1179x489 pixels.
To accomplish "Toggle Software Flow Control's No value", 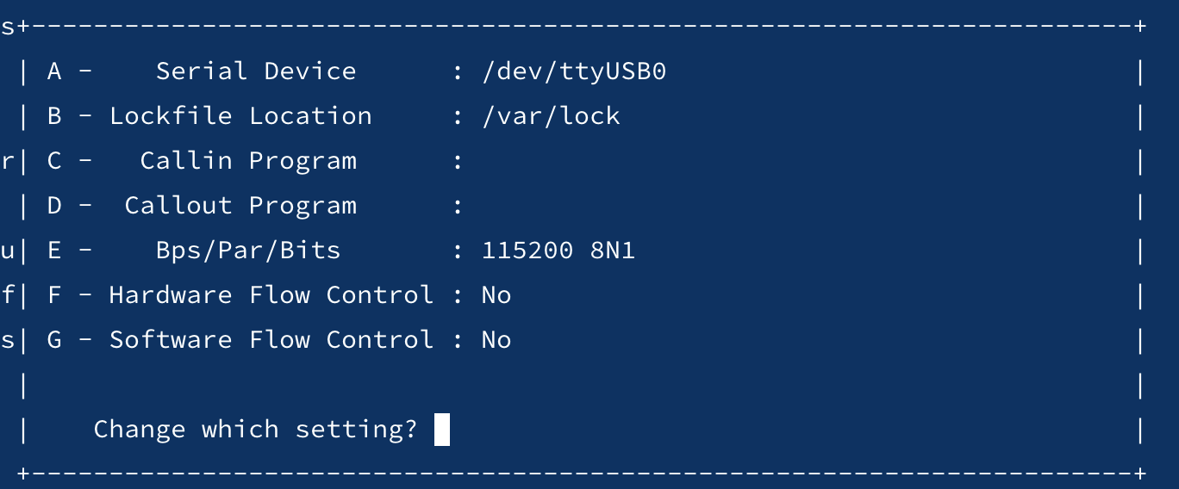I will pyautogui.click(x=496, y=340).
